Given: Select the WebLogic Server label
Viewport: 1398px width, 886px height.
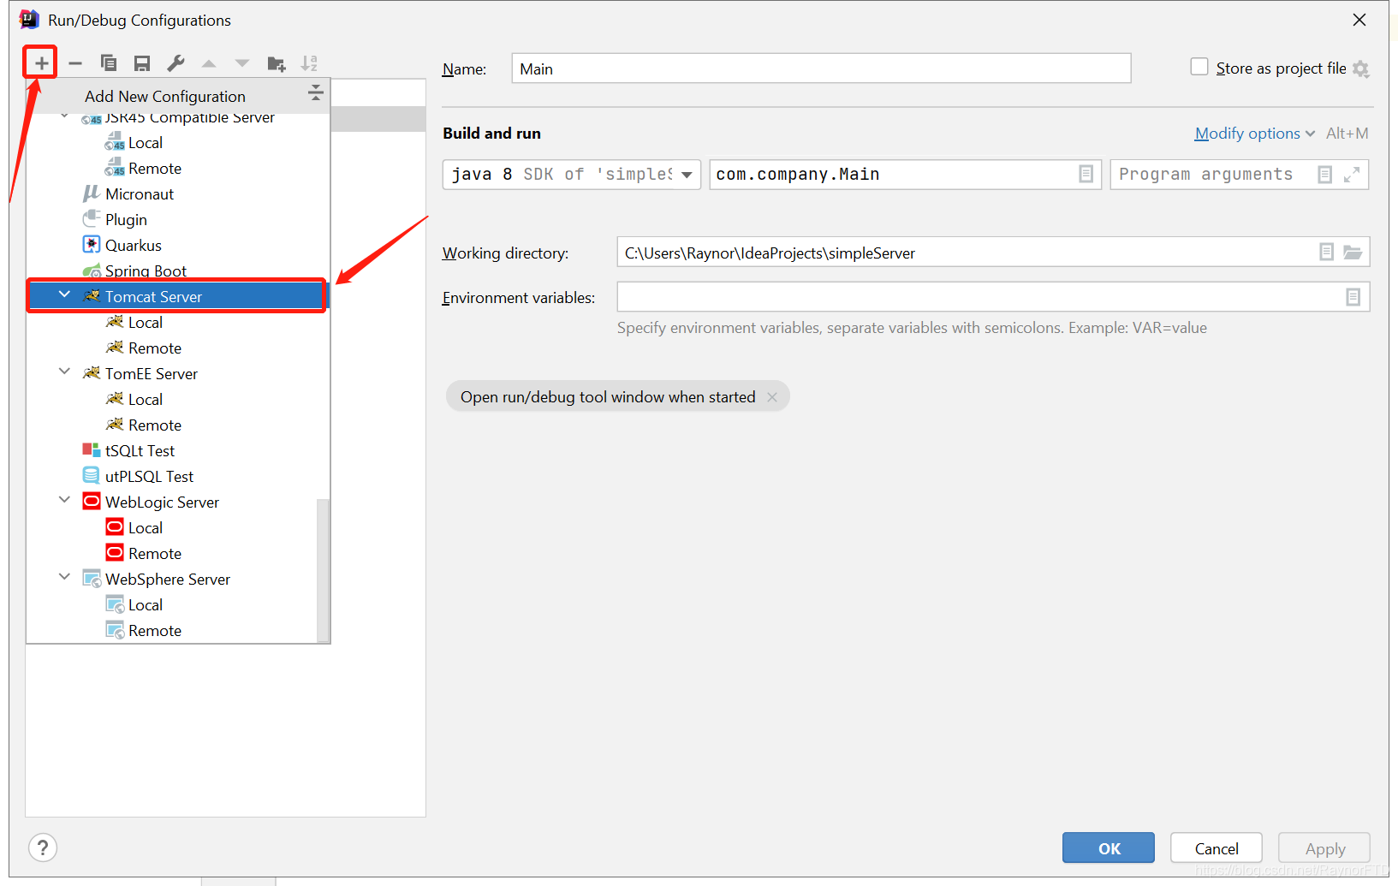Looking at the screenshot, I should click(163, 502).
